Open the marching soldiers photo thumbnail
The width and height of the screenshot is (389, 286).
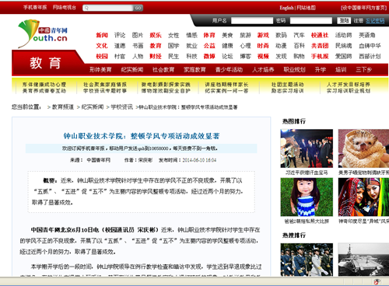pyautogui.click(x=307, y=260)
